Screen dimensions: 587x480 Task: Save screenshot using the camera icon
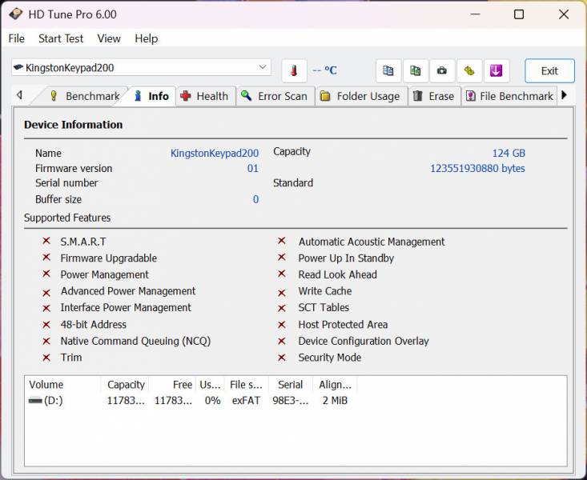coord(442,70)
